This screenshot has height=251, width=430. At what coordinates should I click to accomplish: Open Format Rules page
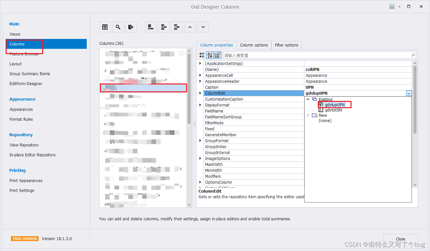click(x=21, y=119)
